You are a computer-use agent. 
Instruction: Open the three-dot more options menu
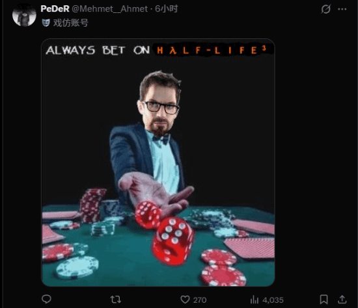[x=342, y=9]
